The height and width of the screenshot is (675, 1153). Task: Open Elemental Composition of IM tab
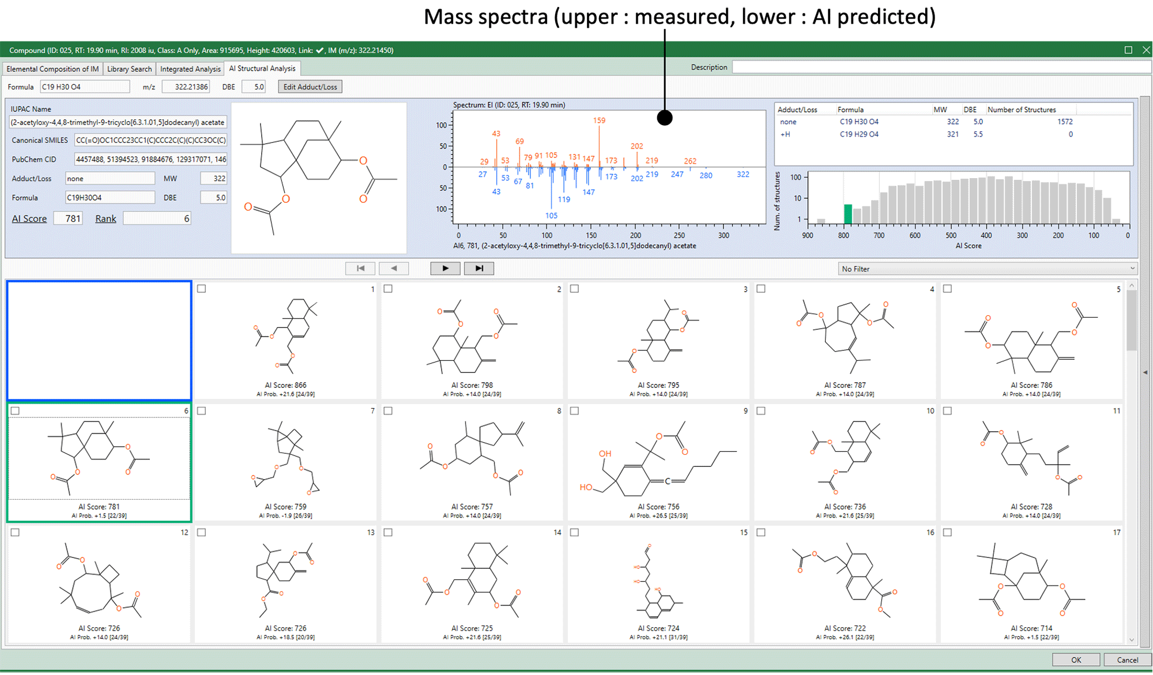tap(52, 69)
